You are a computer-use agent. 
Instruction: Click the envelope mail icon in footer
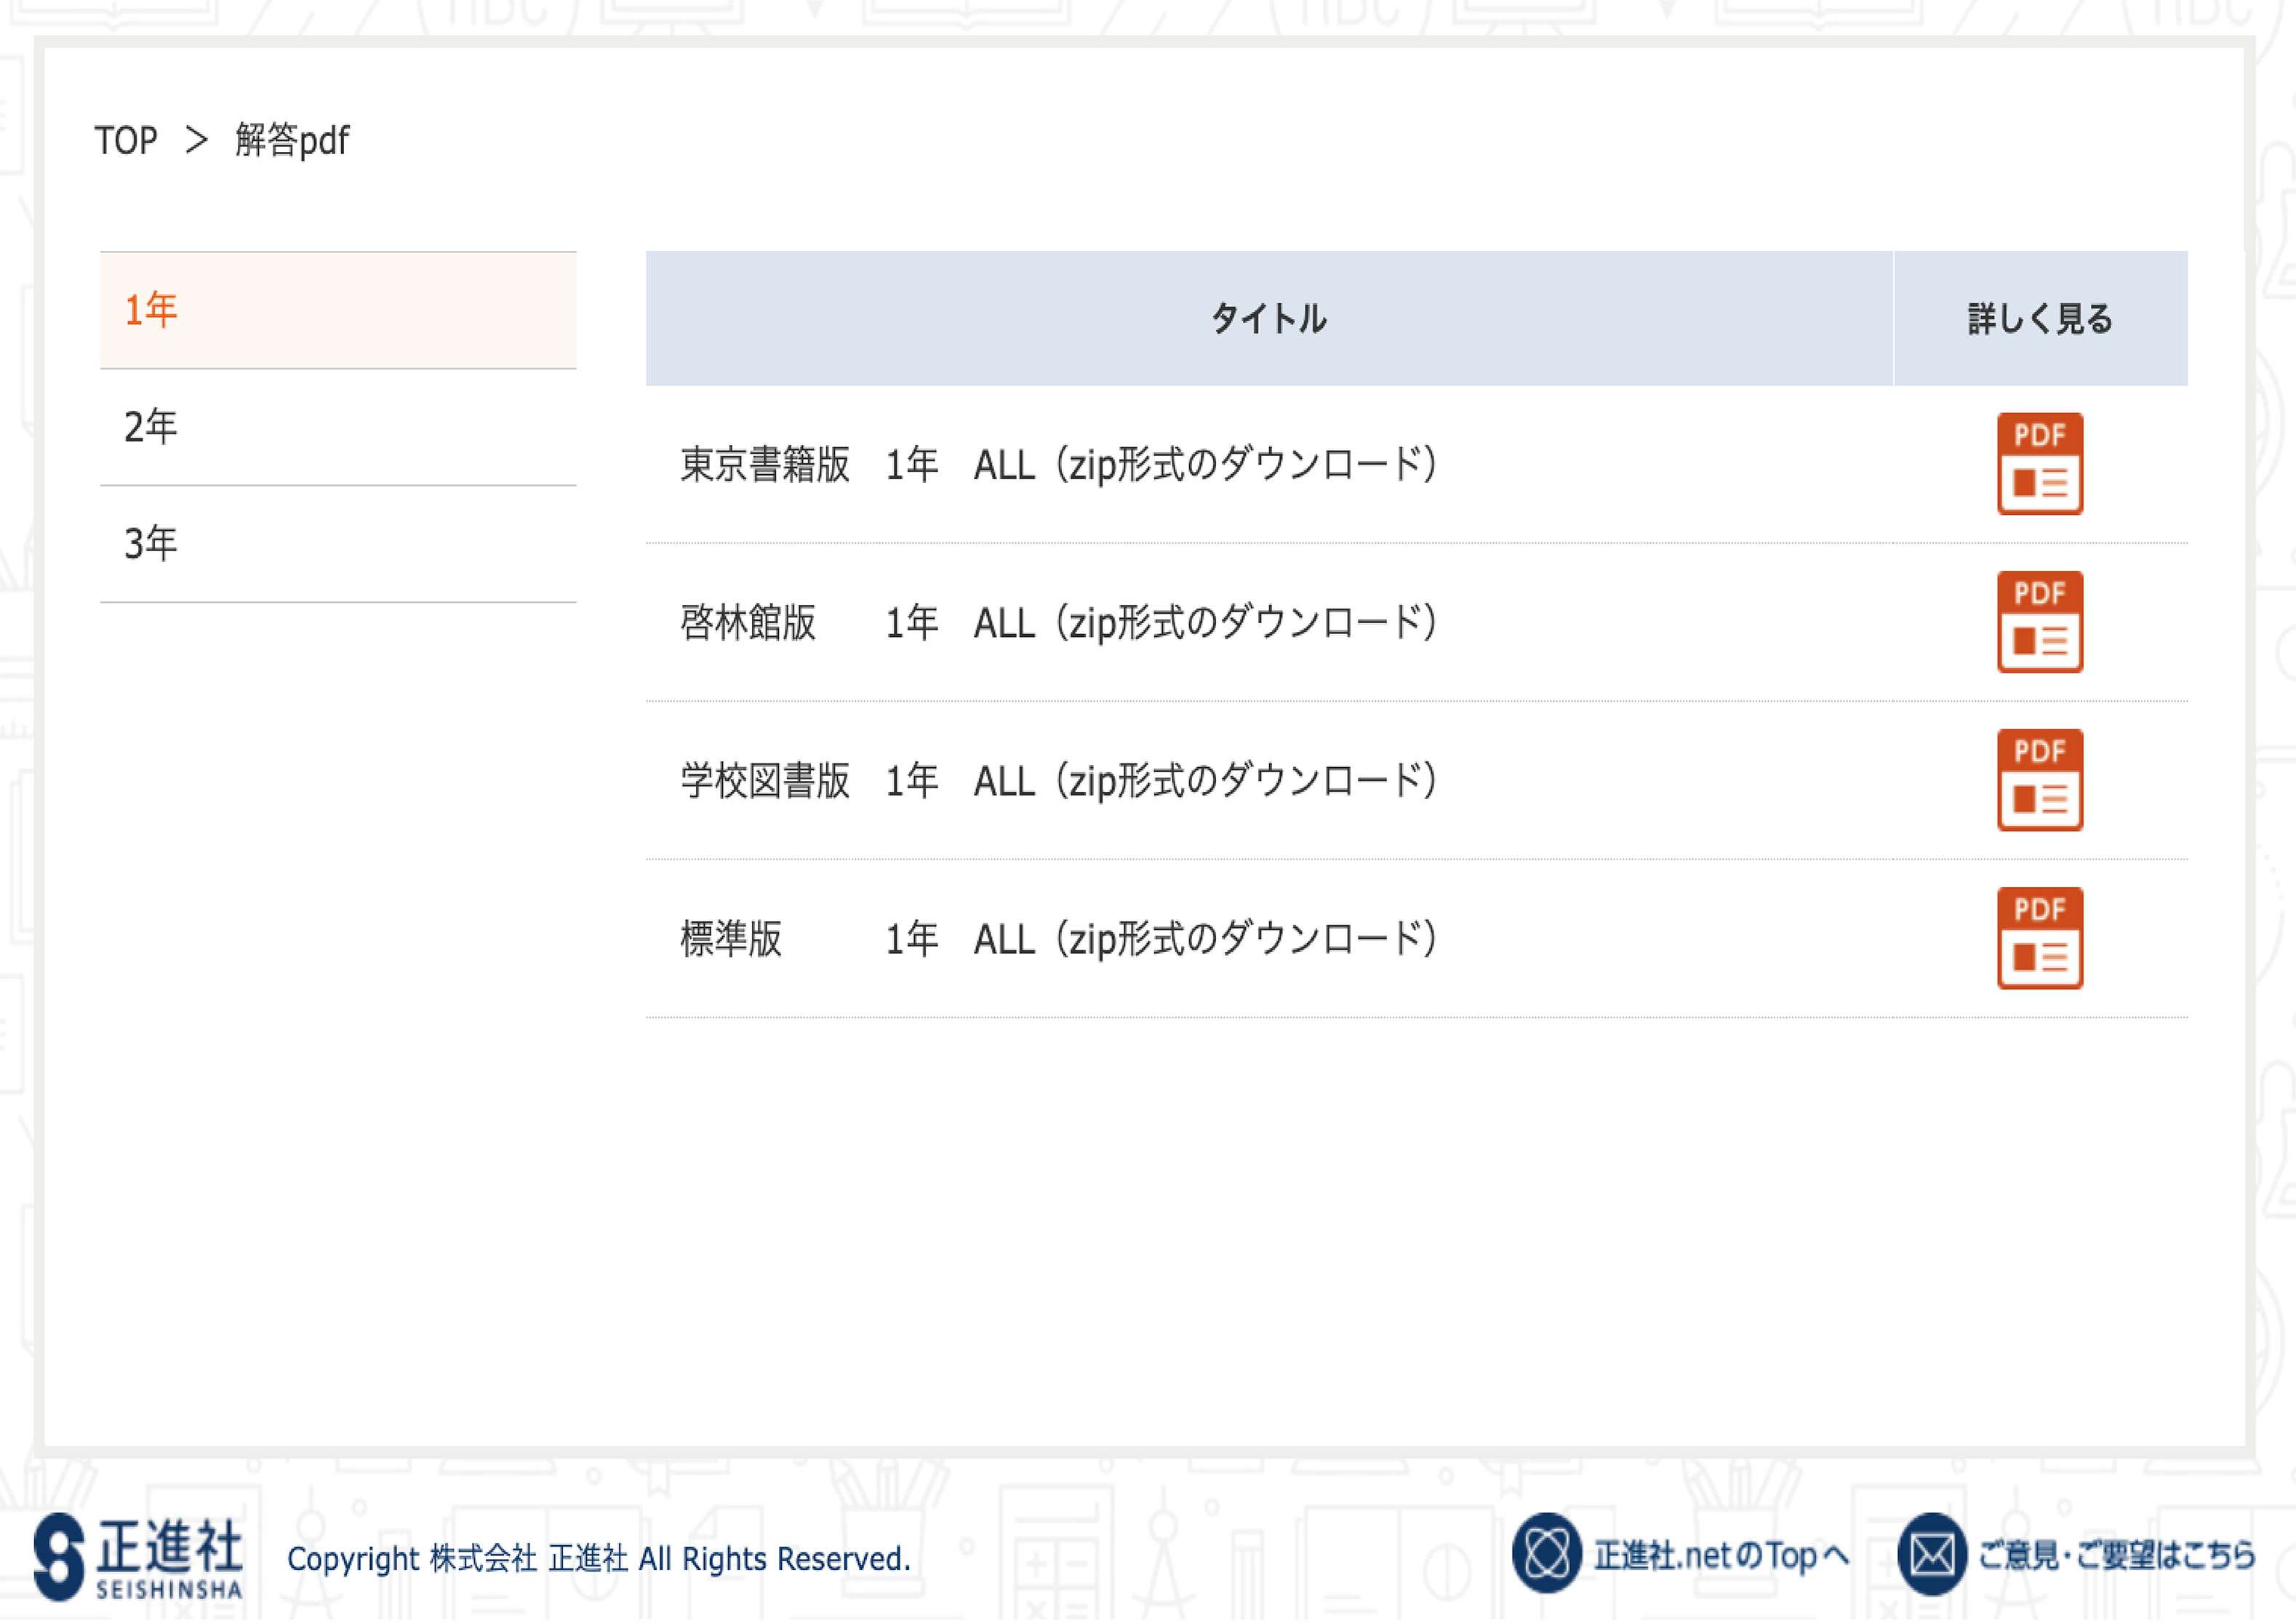[x=1931, y=1554]
